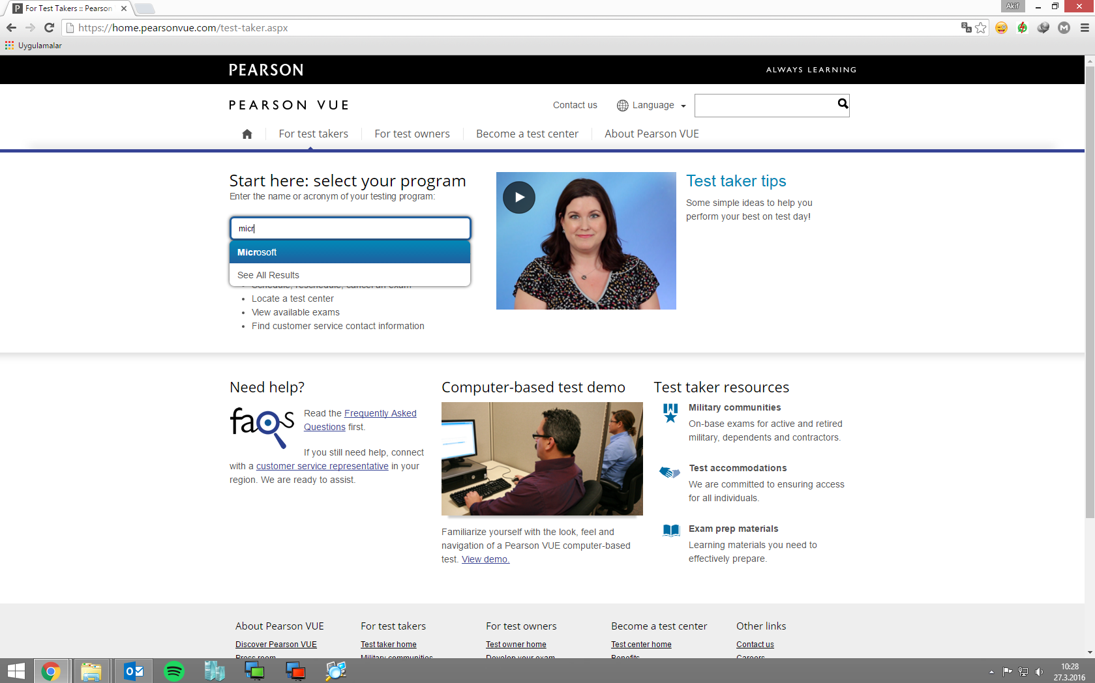Open Chrome menu hamburger icon
1095x683 pixels.
(x=1085, y=28)
